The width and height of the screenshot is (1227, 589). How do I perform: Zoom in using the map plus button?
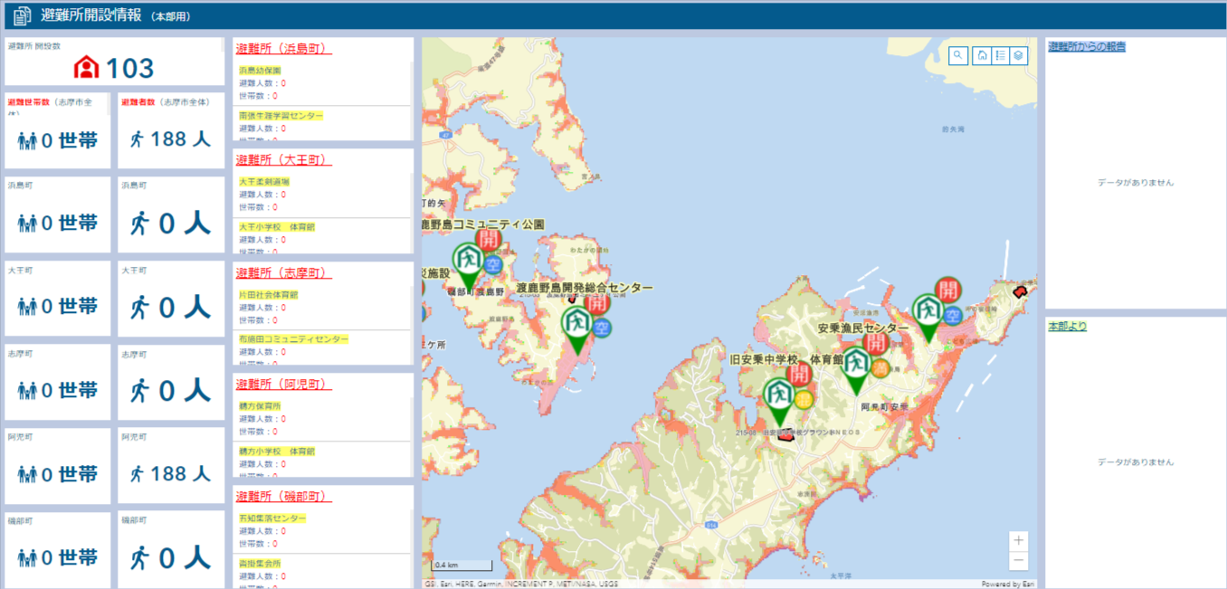1019,541
